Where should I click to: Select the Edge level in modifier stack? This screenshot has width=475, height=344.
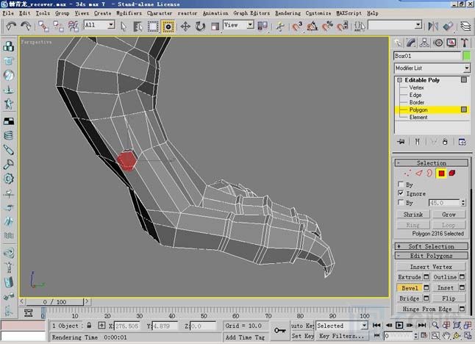(415, 95)
